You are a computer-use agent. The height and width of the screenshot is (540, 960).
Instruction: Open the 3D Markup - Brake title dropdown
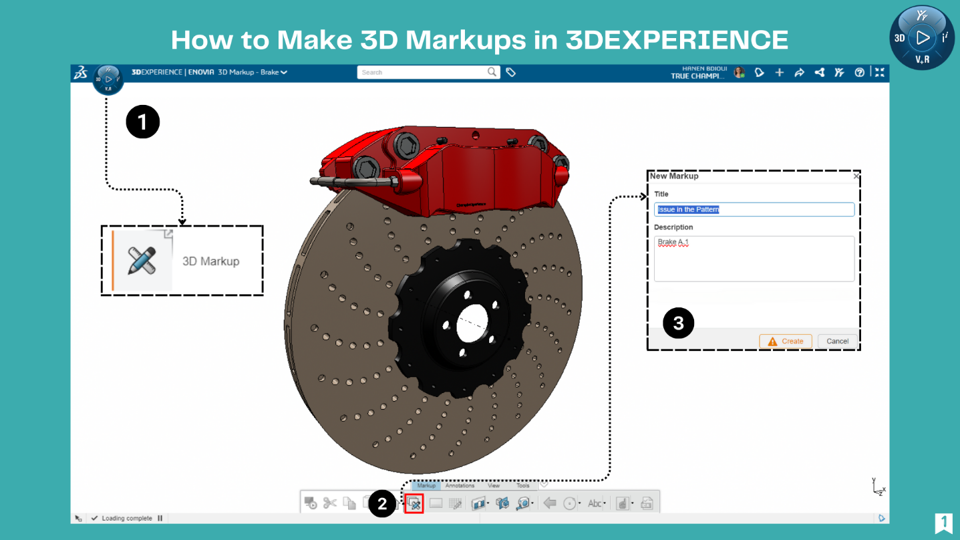click(284, 72)
